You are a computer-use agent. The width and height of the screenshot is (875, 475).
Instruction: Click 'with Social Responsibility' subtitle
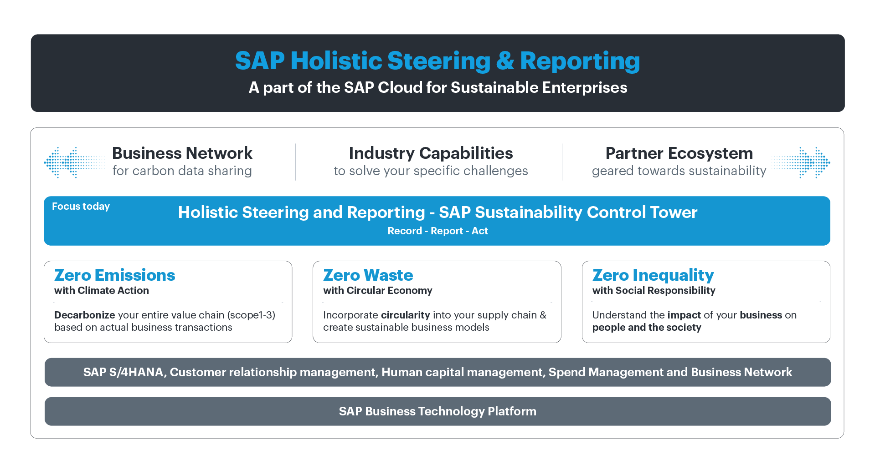(654, 291)
